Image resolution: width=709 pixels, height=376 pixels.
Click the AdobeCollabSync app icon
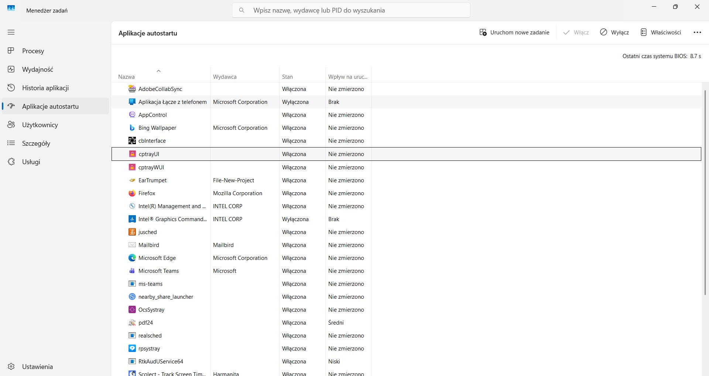pyautogui.click(x=132, y=89)
